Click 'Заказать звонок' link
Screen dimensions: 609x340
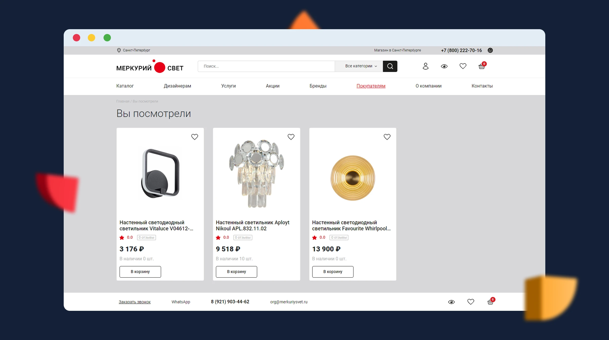[x=135, y=302]
